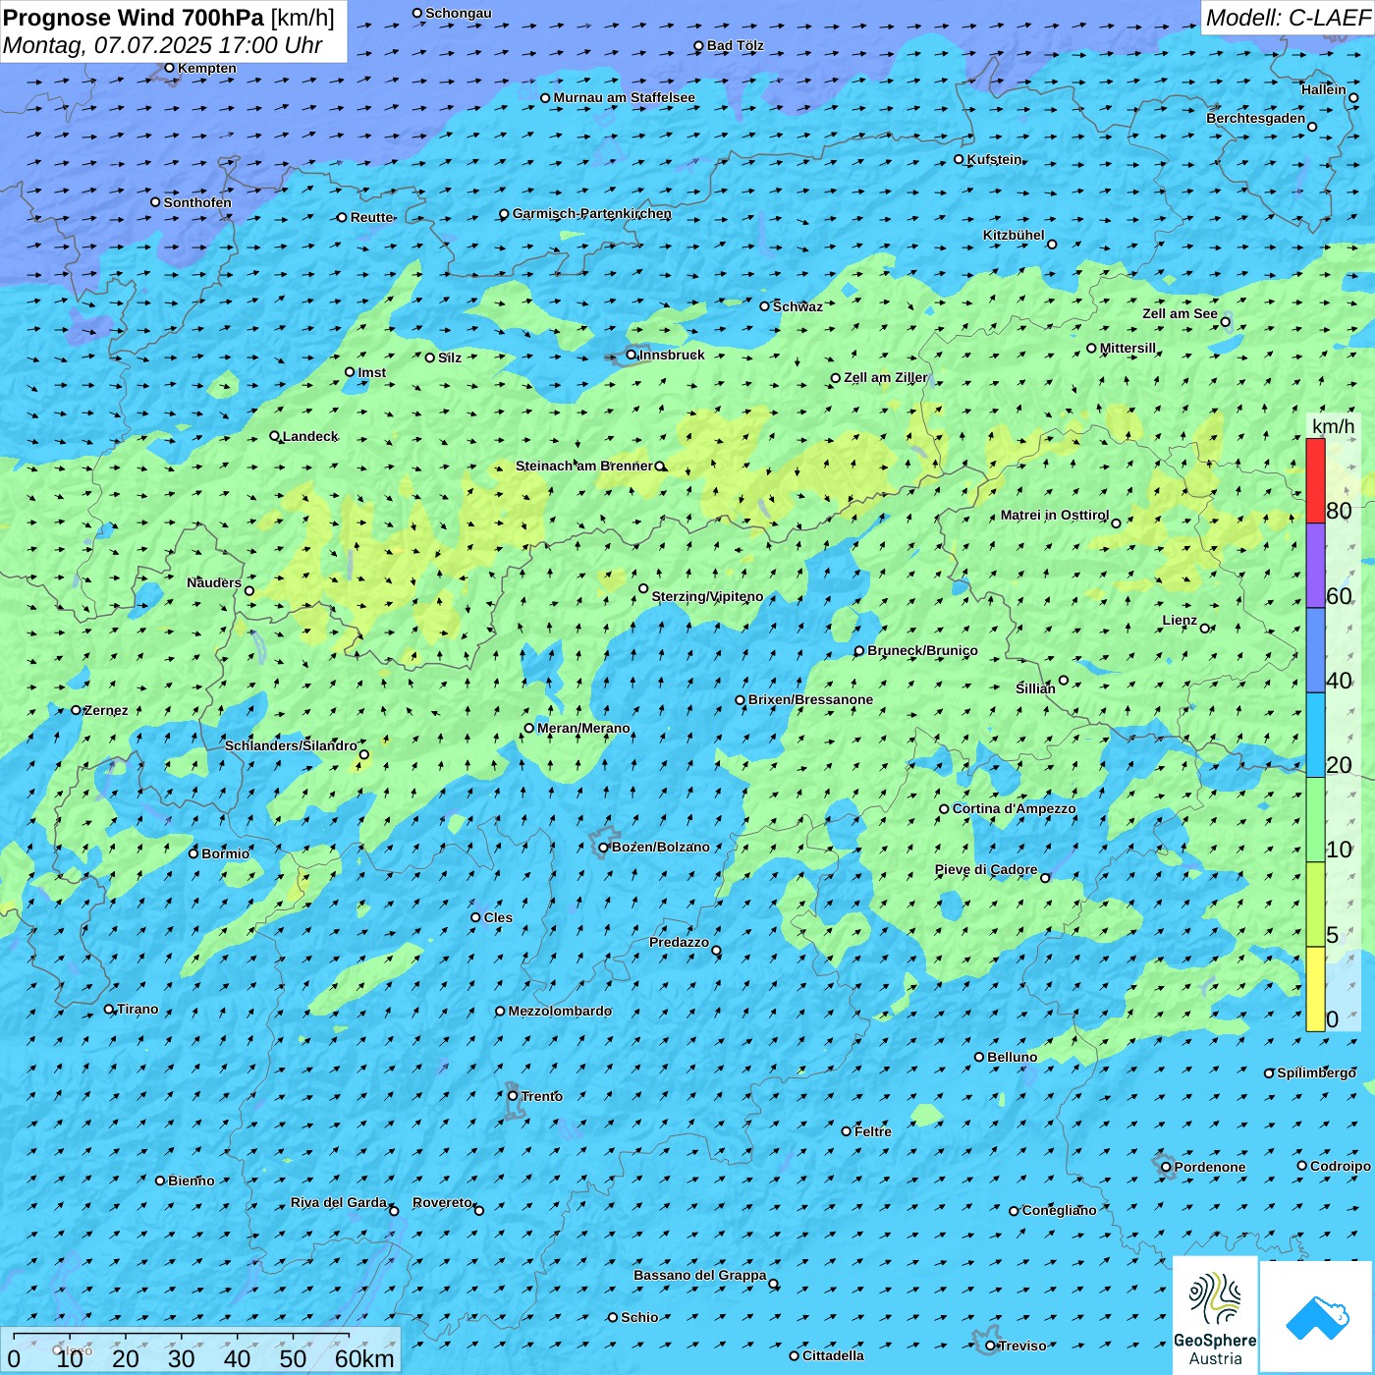This screenshot has height=1375, width=1375.
Task: Click the Garmisch-Partenkirchen label
Action: coord(591,213)
